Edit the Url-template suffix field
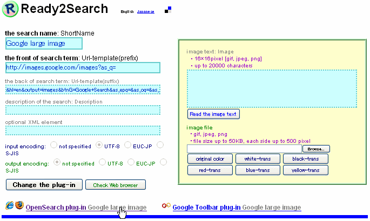The image size is (370, 221). 83,89
